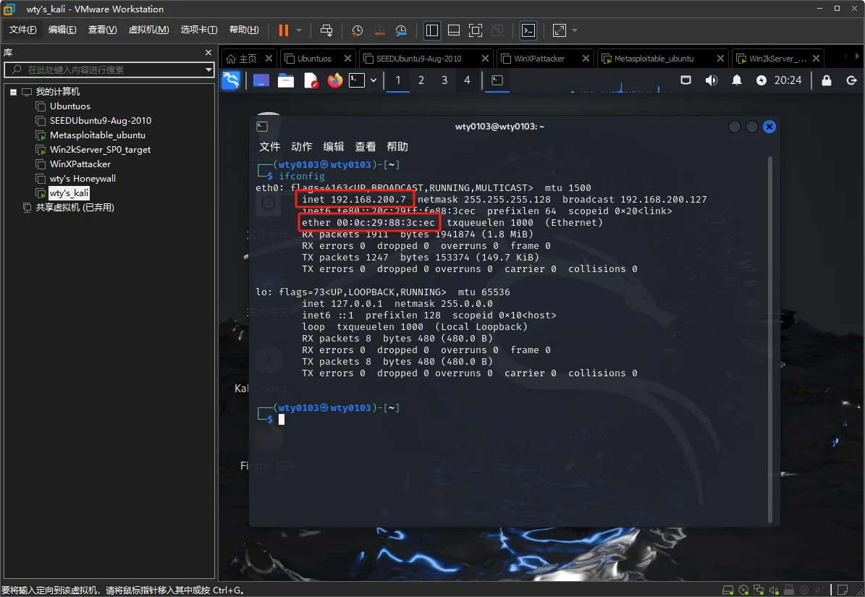Viewport: 865px width, 597px height.
Task: Open the 编辑(E) menu
Action: click(x=62, y=30)
